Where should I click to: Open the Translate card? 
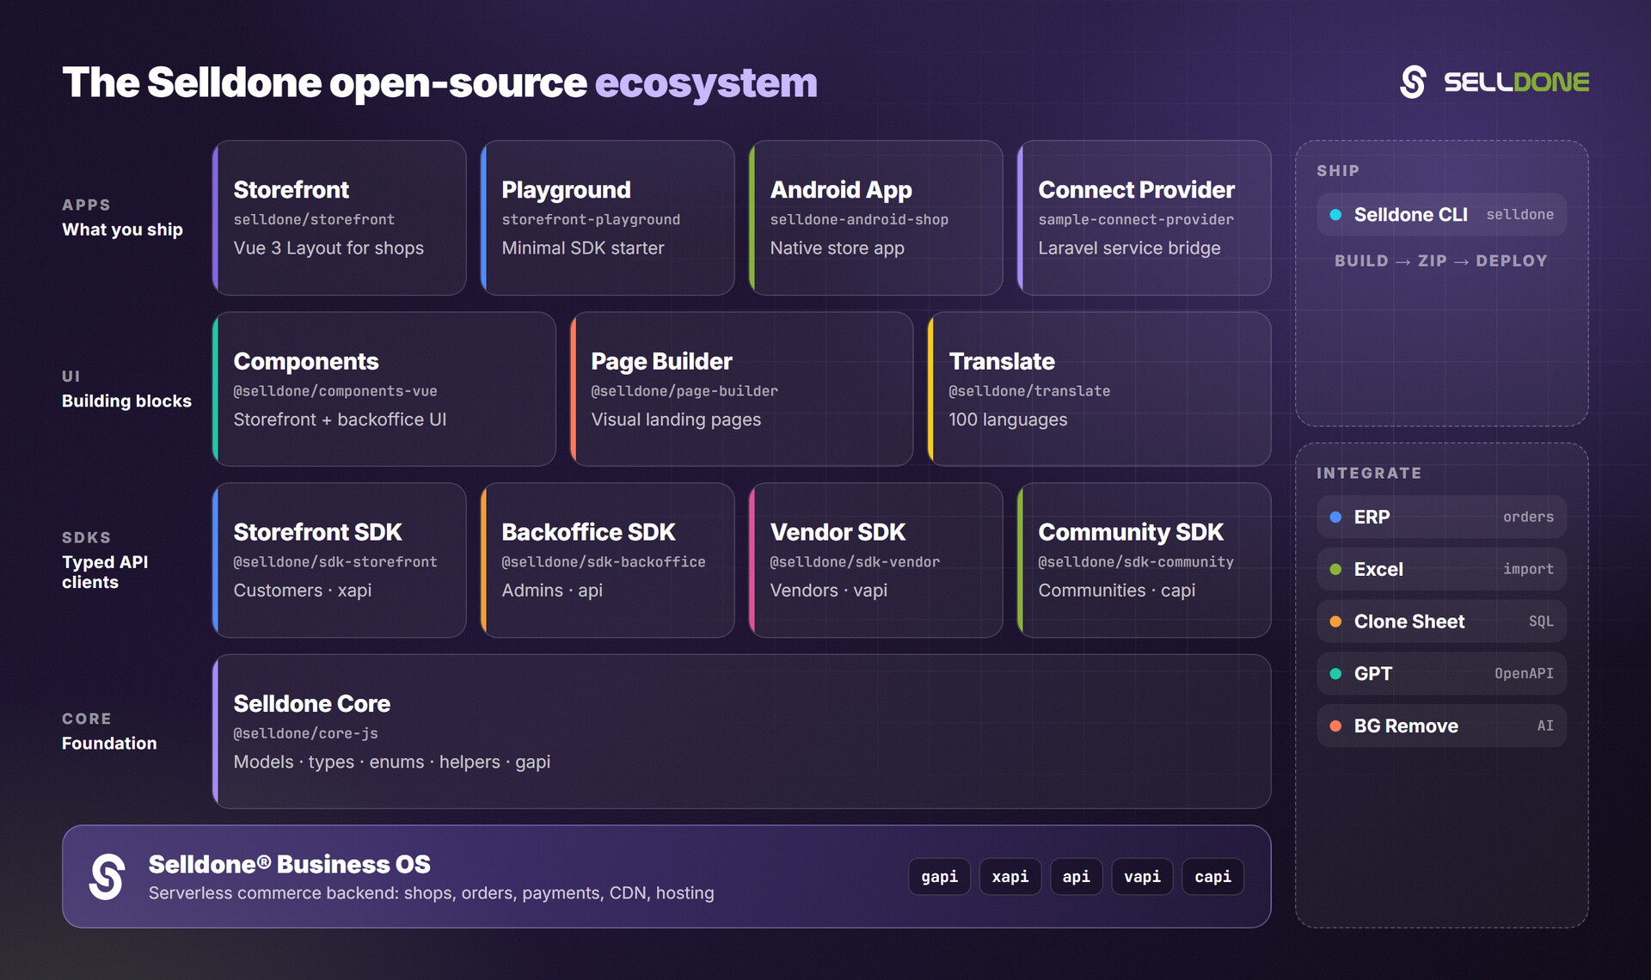[x=1100, y=389]
